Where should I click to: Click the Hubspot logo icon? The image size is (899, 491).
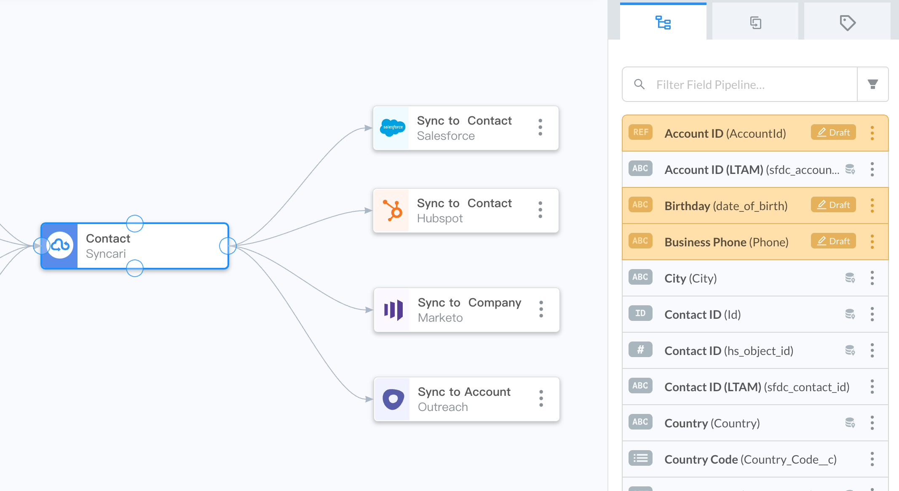(393, 210)
